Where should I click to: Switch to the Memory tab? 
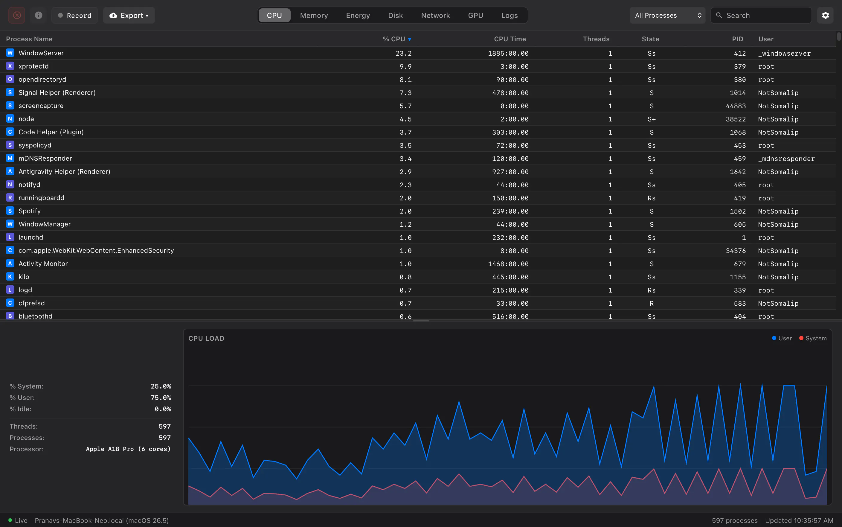314,15
